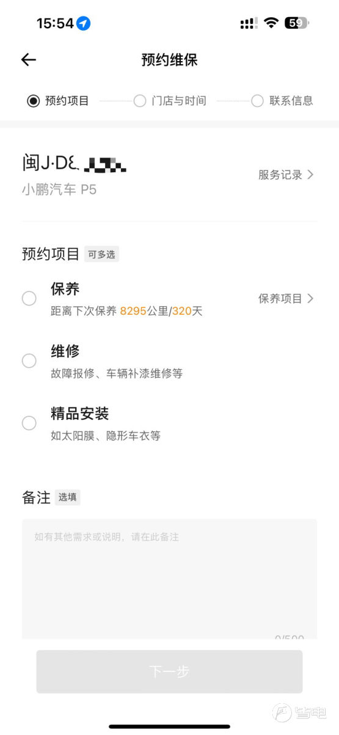Tap the back arrow icon

point(29,59)
